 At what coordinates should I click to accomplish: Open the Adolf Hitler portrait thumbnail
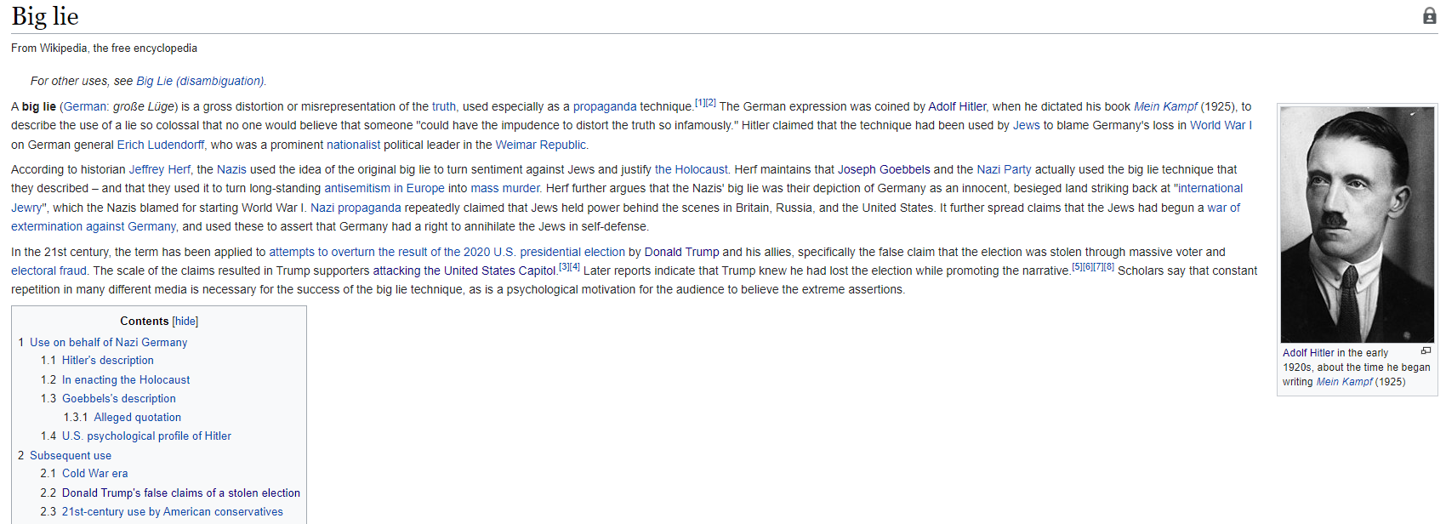click(1357, 225)
